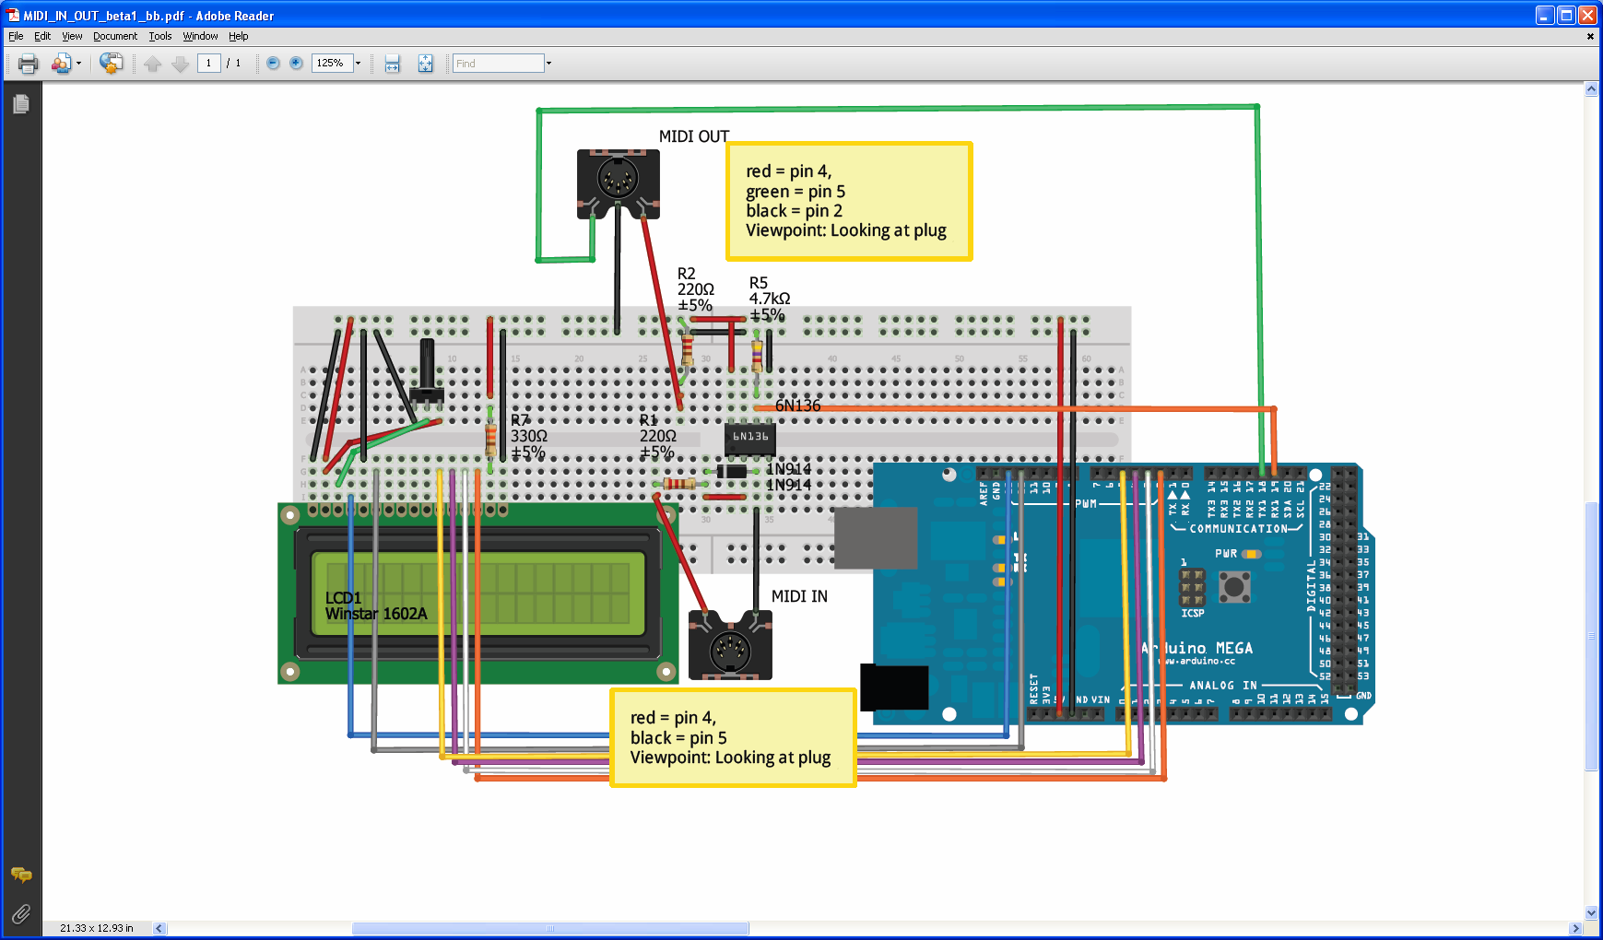Open the Comments panel in sidebar

coord(21,875)
